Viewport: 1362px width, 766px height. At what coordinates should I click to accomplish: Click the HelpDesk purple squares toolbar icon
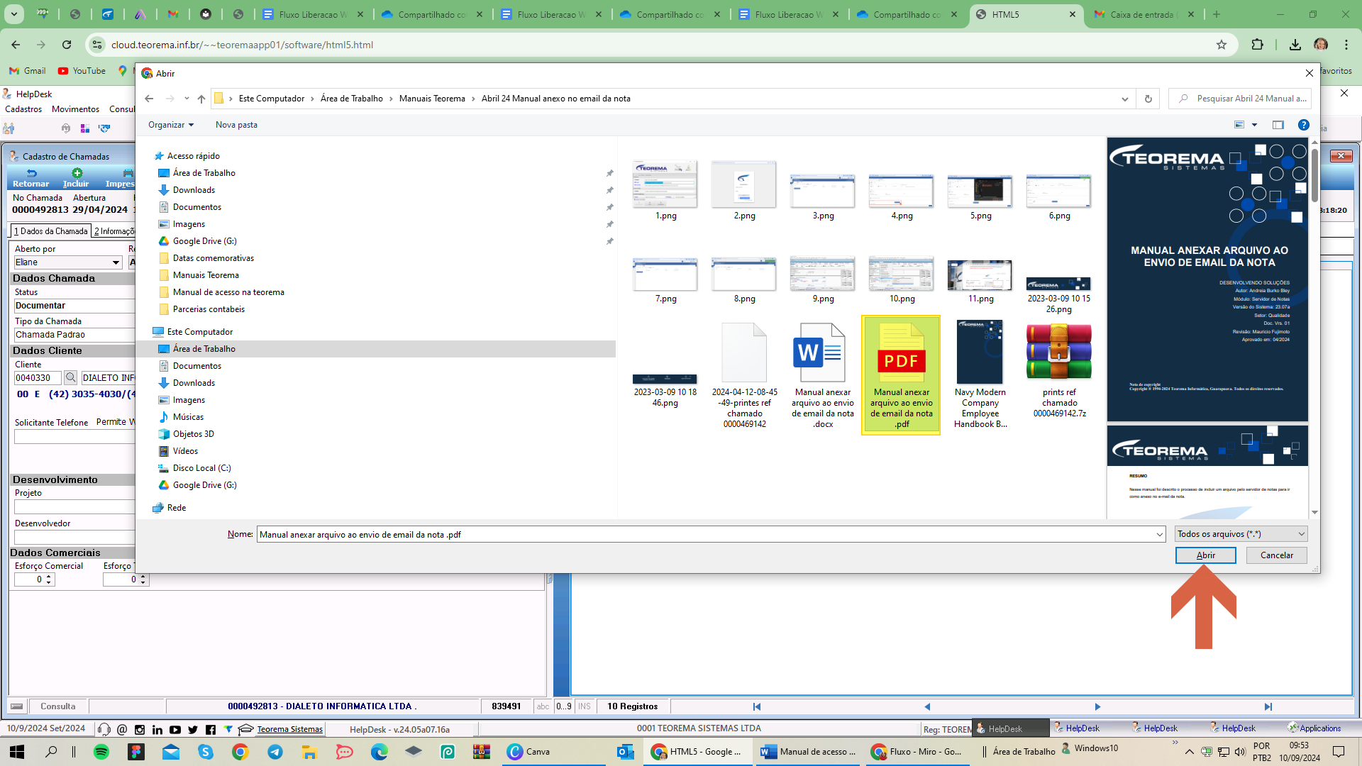click(85, 128)
